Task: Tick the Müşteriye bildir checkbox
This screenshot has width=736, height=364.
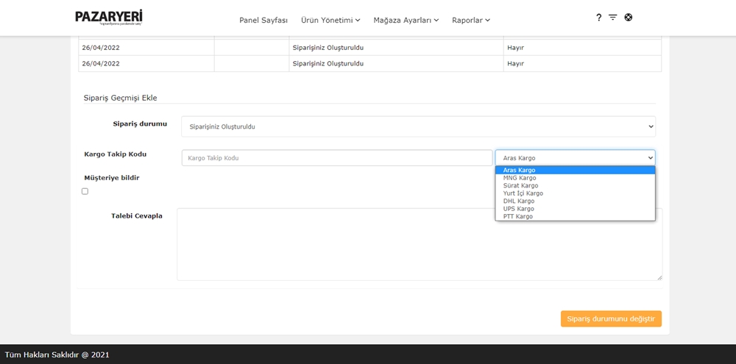Action: point(85,191)
